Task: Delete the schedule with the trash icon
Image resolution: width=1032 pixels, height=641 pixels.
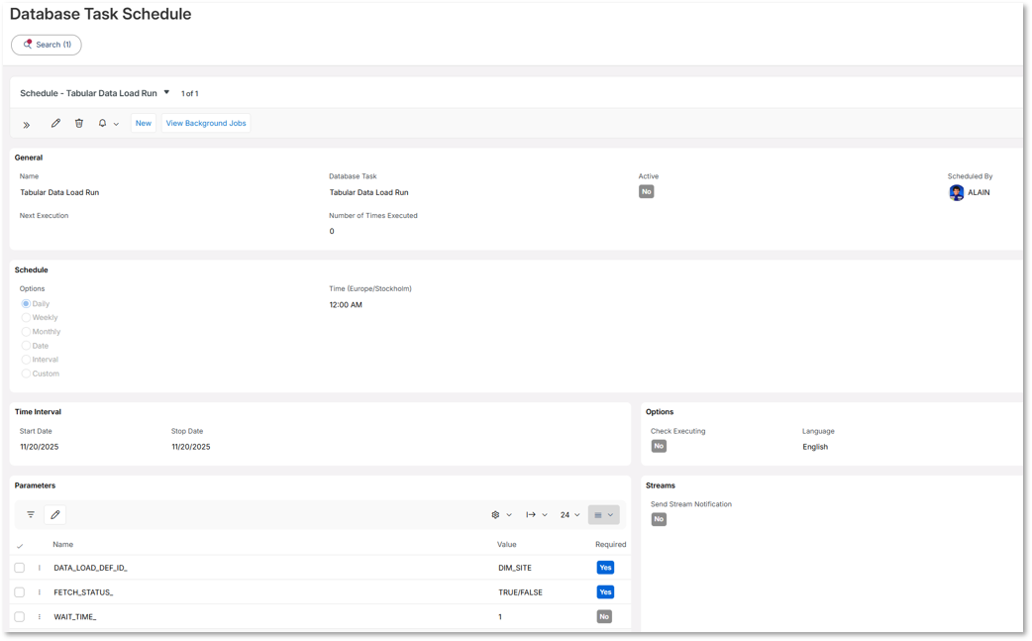Action: point(79,123)
